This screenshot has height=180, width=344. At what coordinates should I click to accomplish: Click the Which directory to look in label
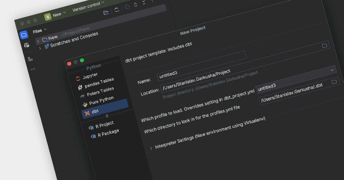click(x=192, y=119)
